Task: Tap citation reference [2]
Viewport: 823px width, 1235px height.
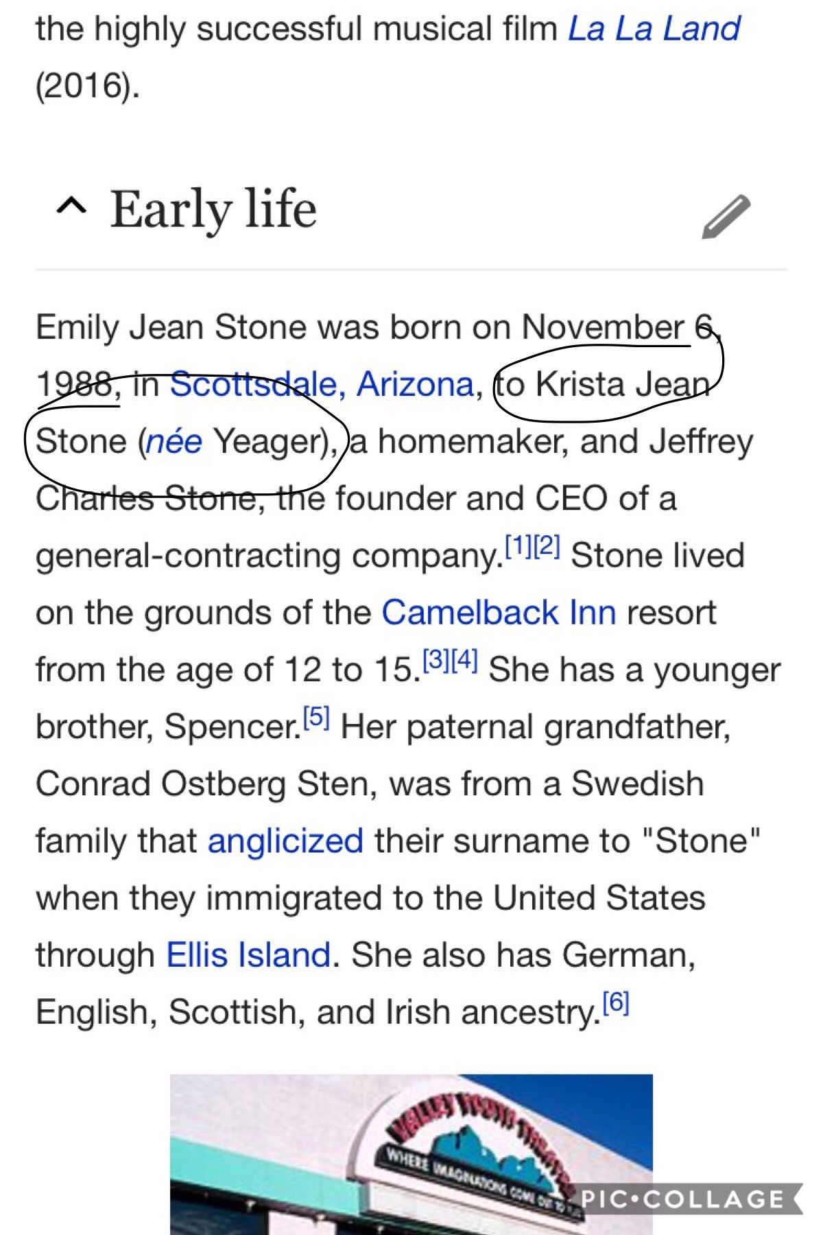Action: coord(547,546)
